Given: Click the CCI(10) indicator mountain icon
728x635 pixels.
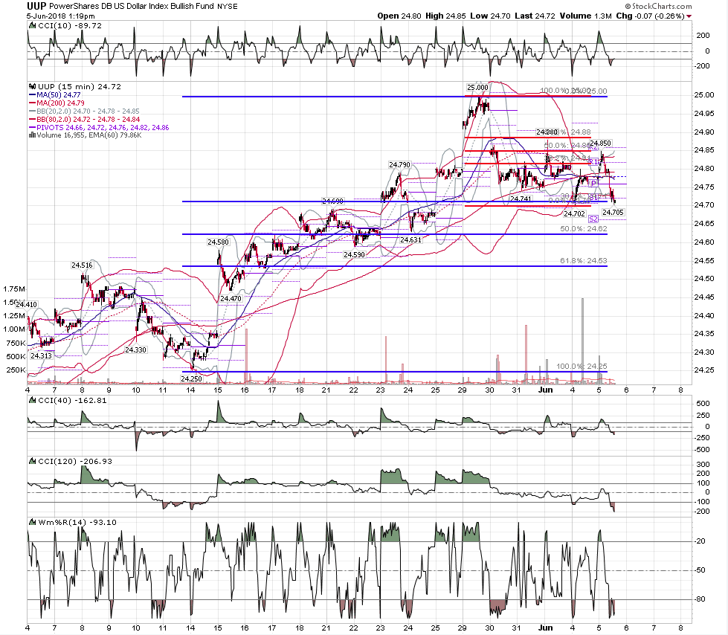Looking at the screenshot, I should tap(32, 26).
